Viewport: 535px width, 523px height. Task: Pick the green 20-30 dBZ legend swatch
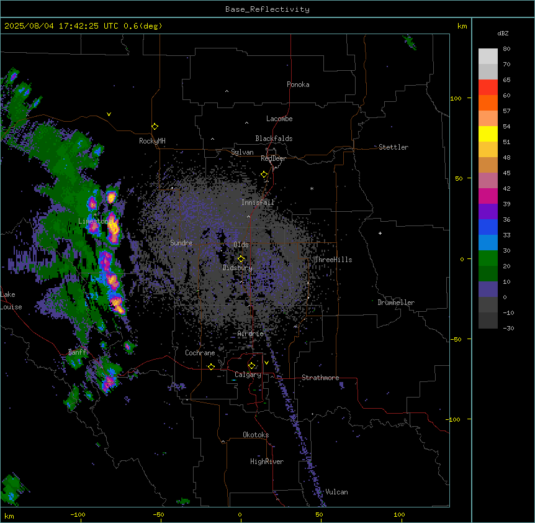click(488, 258)
